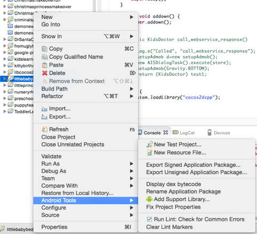Select the highlighted Android Tools entry
The width and height of the screenshot is (257, 234).
(86, 200)
